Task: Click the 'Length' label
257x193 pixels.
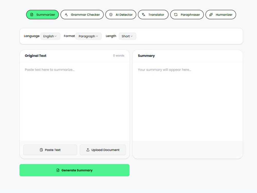Action: point(111,36)
